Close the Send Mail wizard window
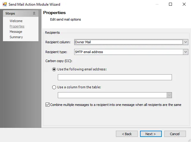This screenshot has height=142, width=191. (184, 4)
